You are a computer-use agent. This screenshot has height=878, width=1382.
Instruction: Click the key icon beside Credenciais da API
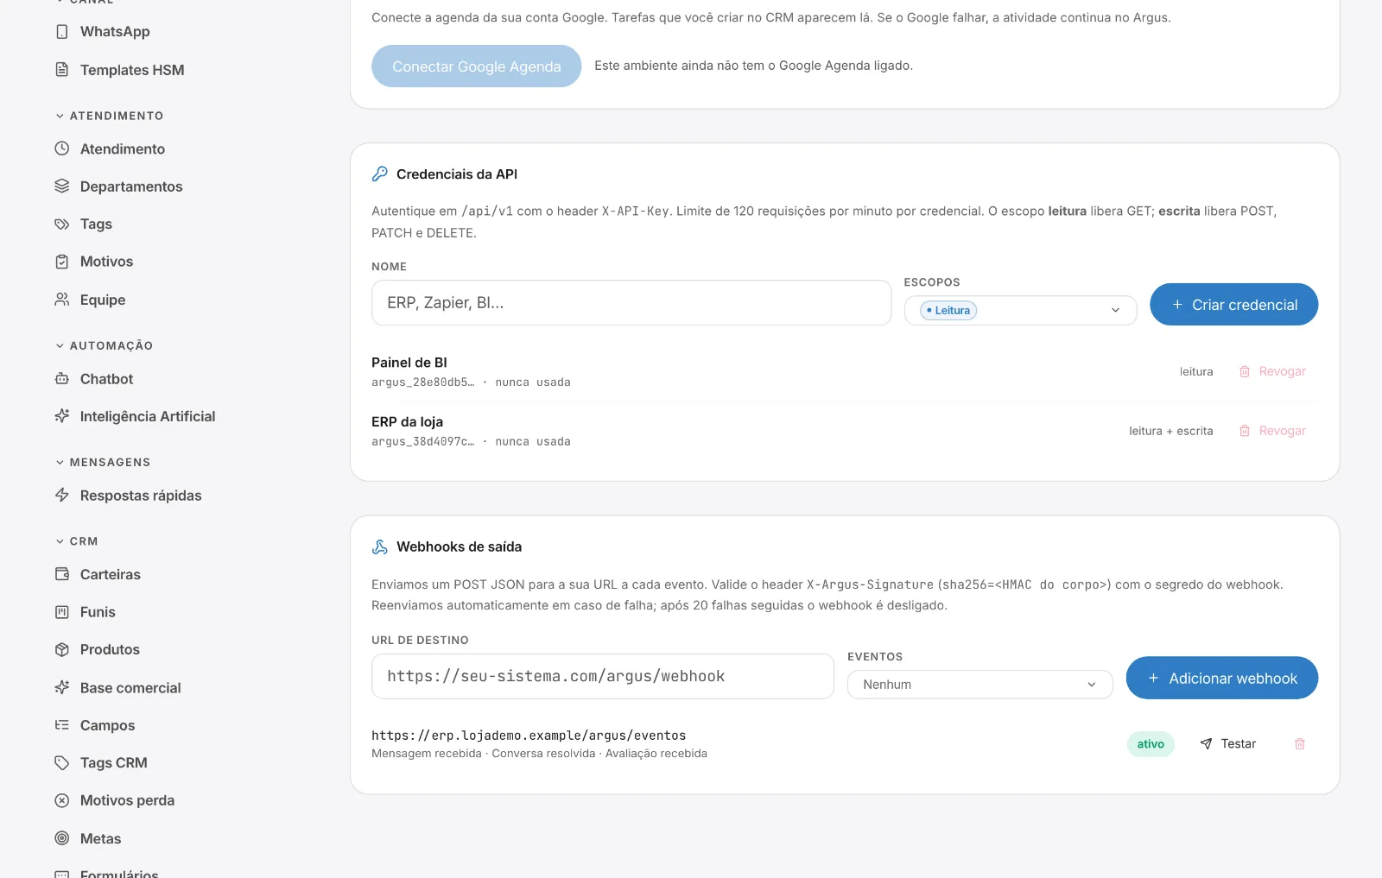click(x=379, y=174)
